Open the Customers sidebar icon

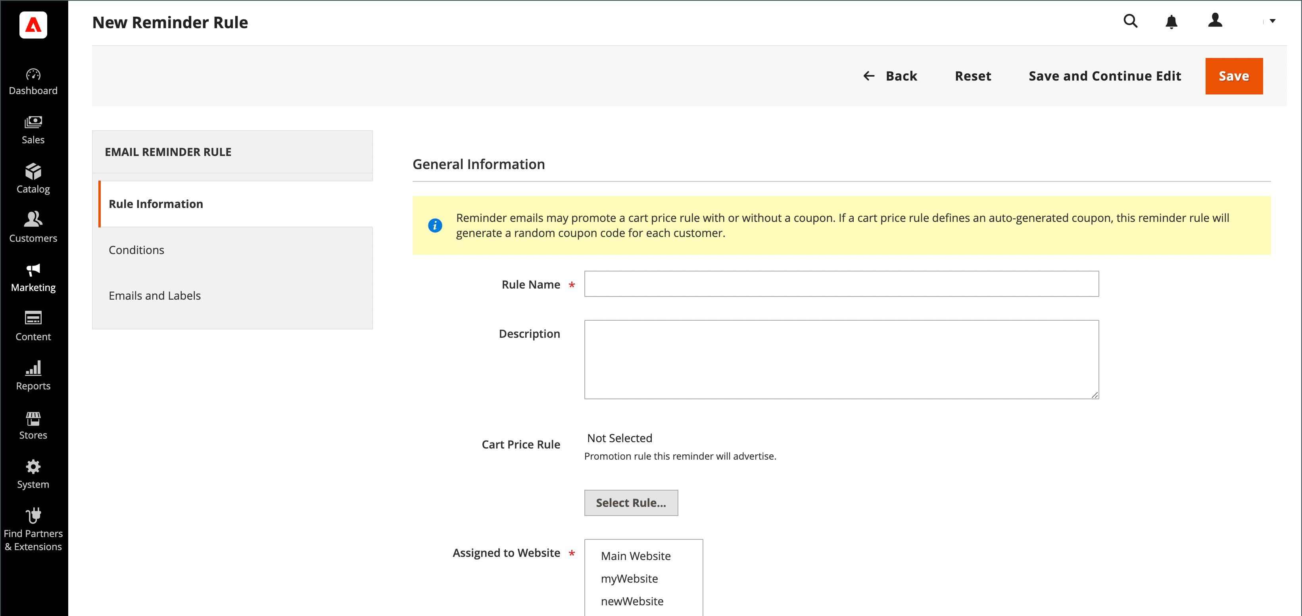[x=33, y=219]
